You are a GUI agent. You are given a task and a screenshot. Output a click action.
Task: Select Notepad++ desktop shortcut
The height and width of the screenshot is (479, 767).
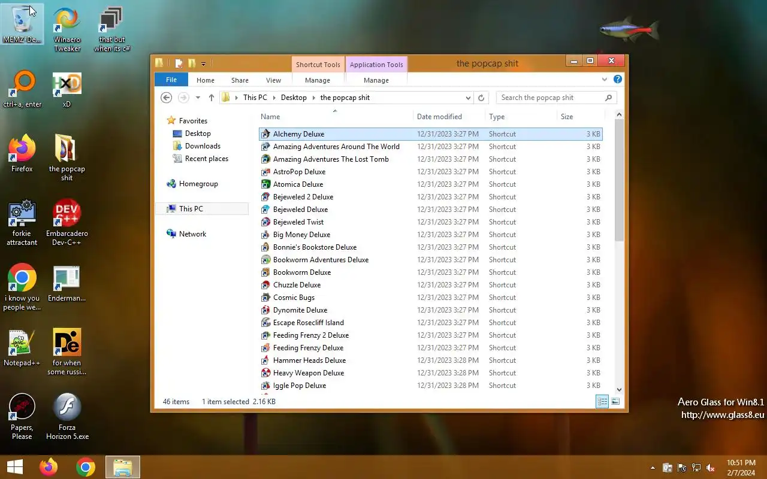(22, 348)
